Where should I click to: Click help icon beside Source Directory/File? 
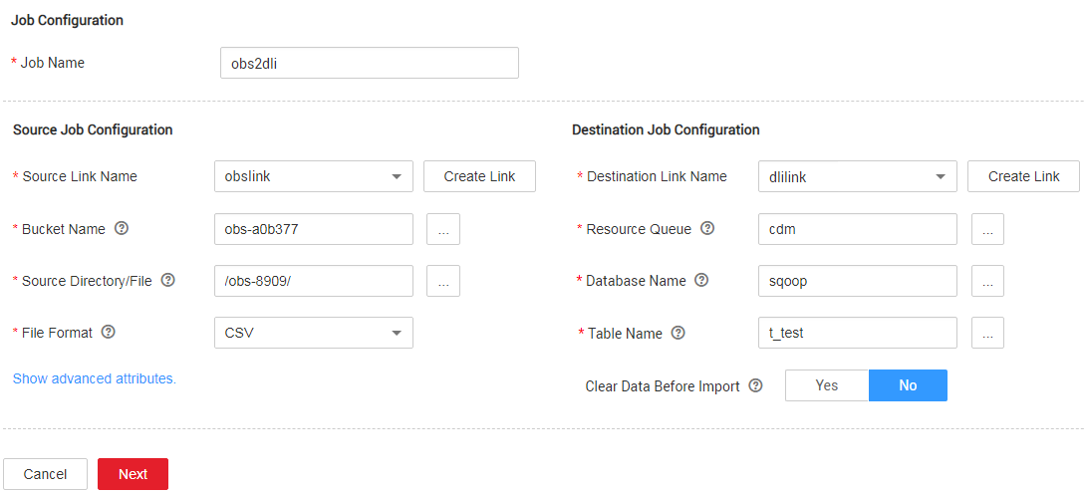pos(168,281)
